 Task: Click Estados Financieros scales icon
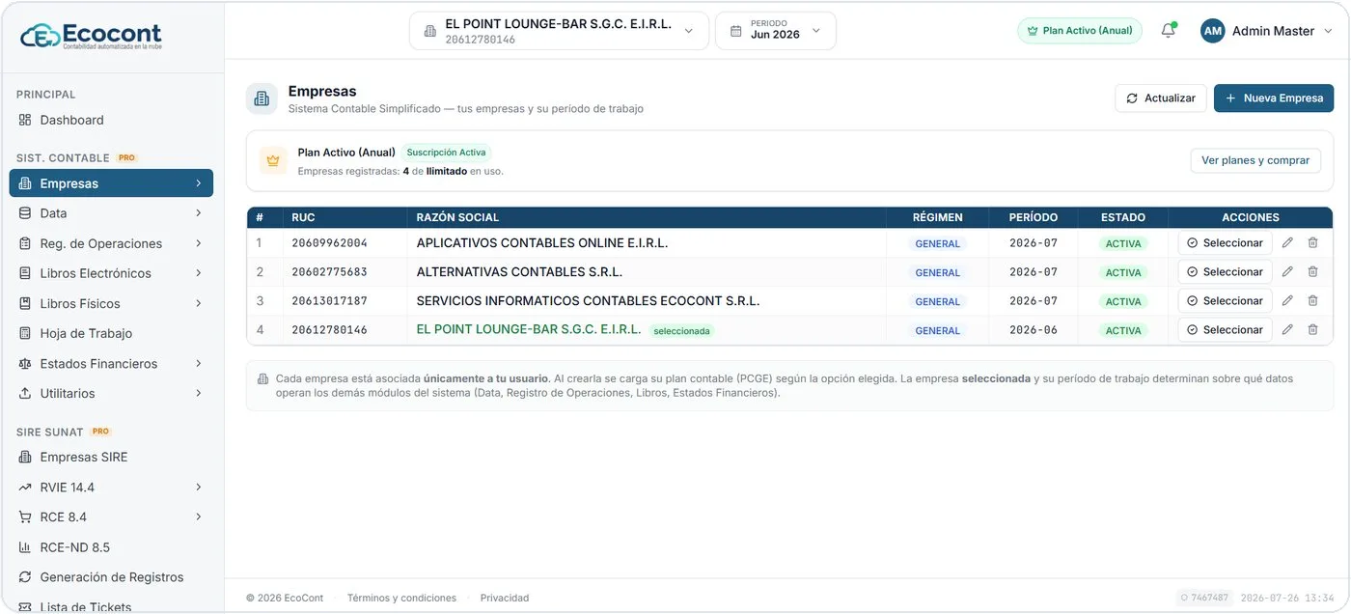coord(25,364)
